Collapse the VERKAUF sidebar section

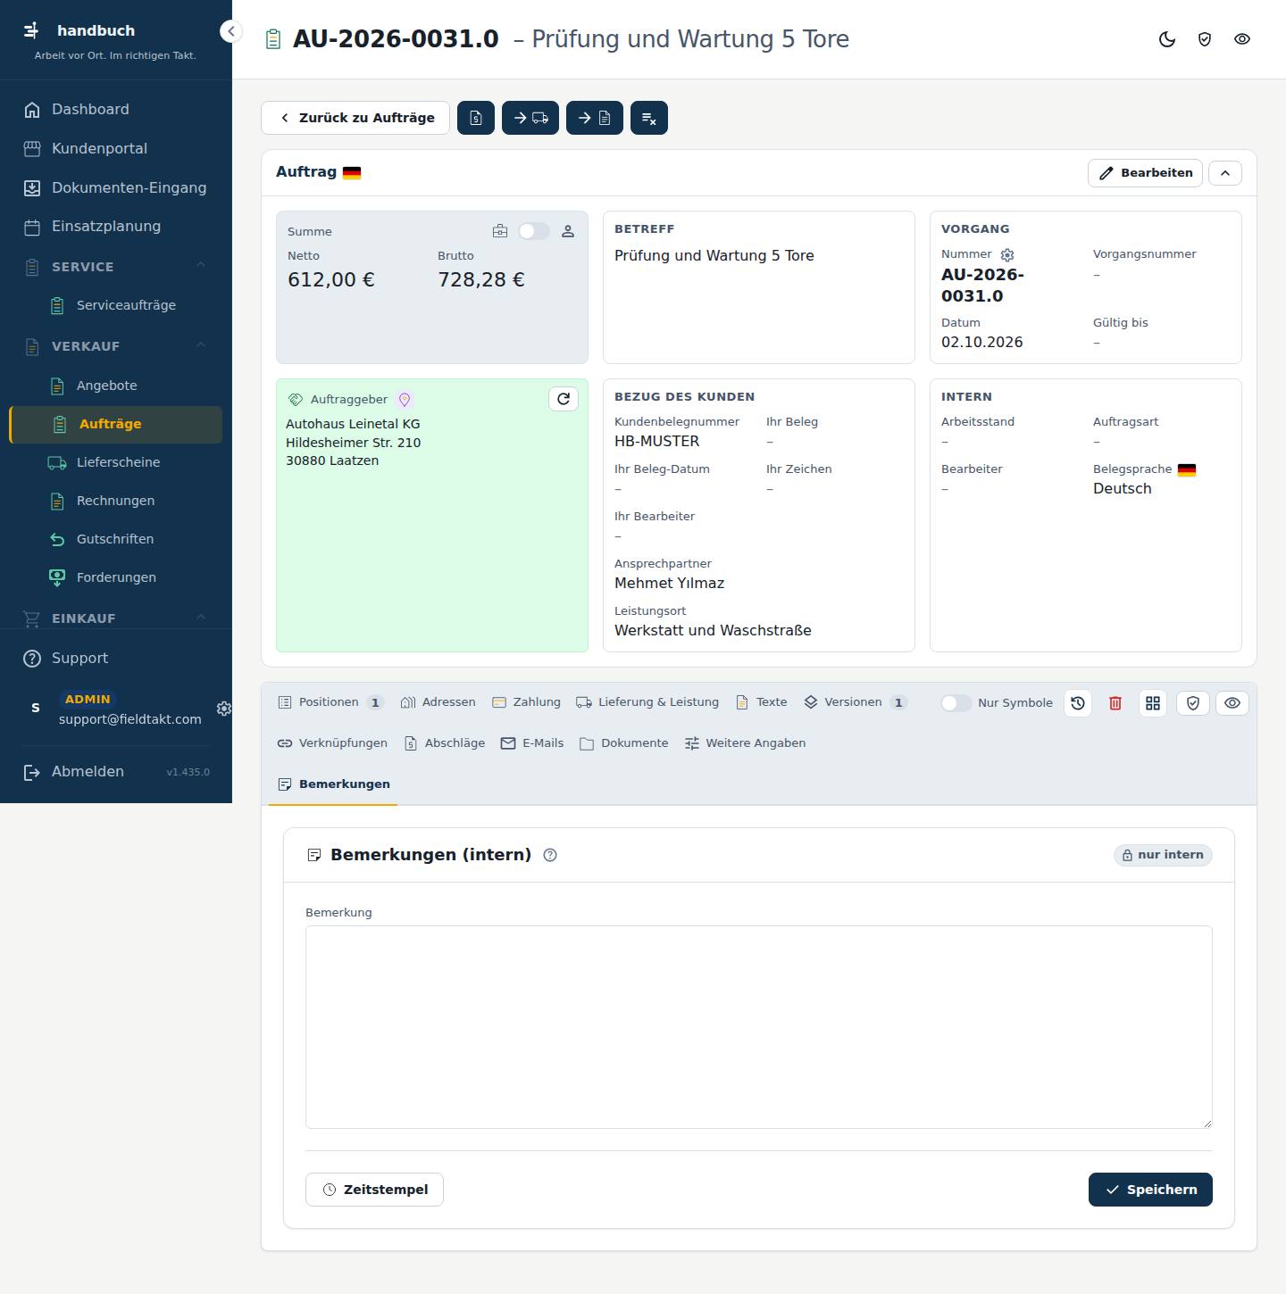201,344
